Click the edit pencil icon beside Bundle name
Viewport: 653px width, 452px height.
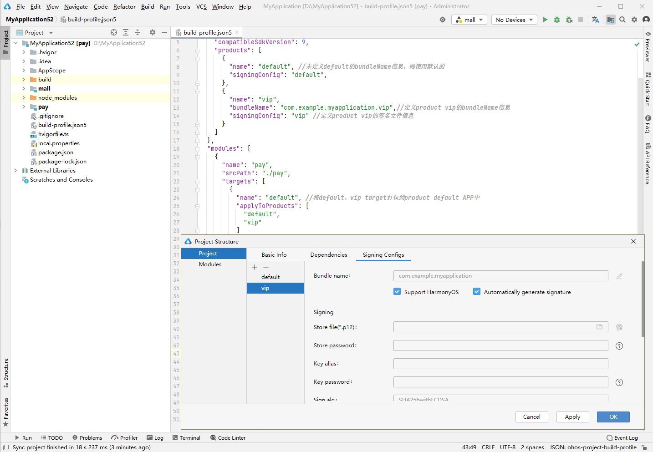click(x=619, y=276)
